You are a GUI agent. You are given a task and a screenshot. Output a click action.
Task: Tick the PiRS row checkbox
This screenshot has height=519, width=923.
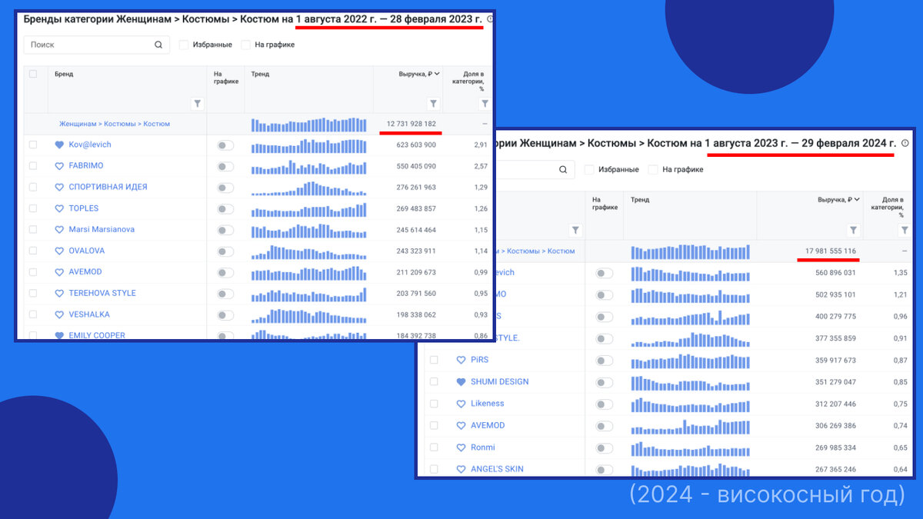[x=434, y=360]
